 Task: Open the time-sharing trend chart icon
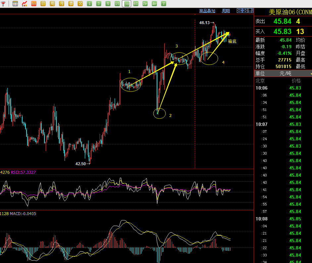point(25,4)
